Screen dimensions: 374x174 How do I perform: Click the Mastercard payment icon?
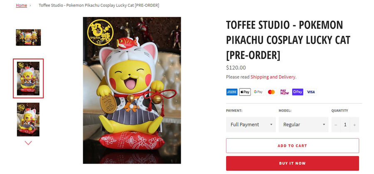pos(271,92)
